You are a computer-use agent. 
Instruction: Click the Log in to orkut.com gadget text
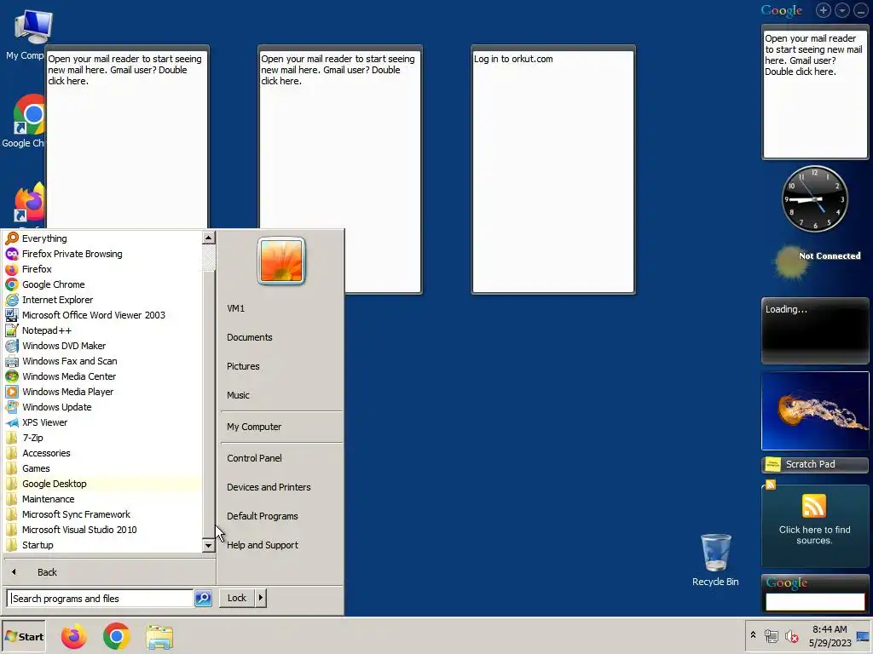(512, 59)
